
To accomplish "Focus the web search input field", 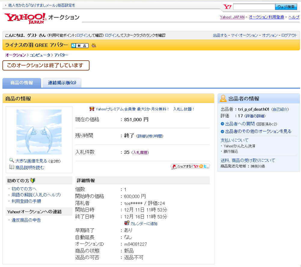I will click(x=254, y=7).
